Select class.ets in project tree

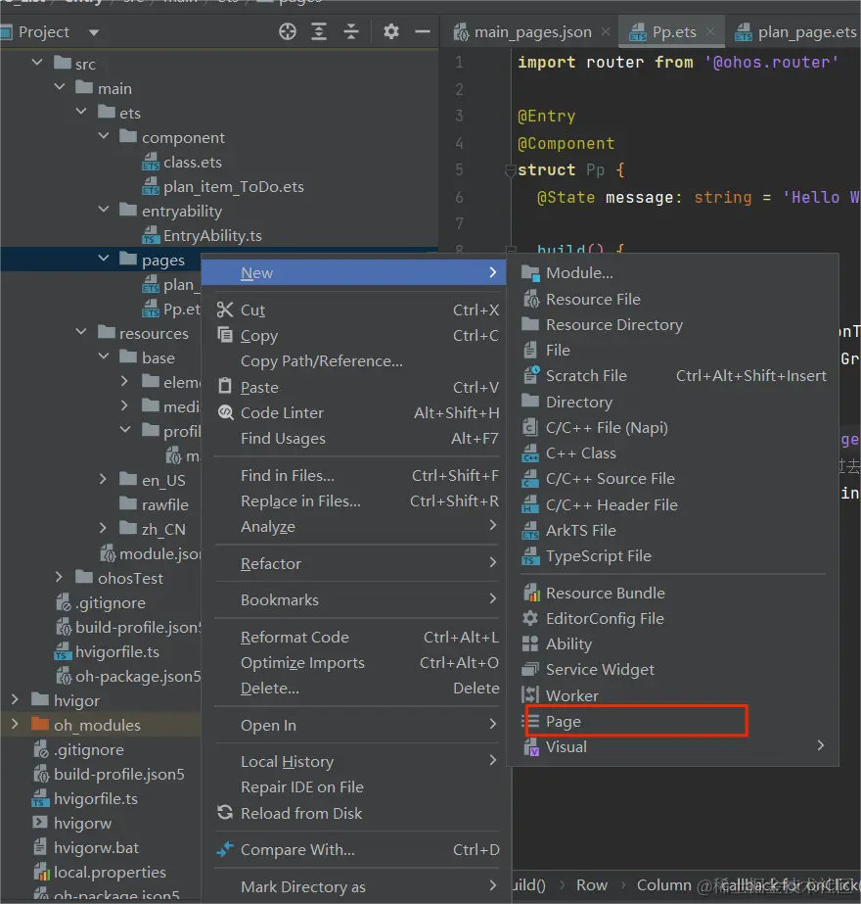click(x=193, y=162)
